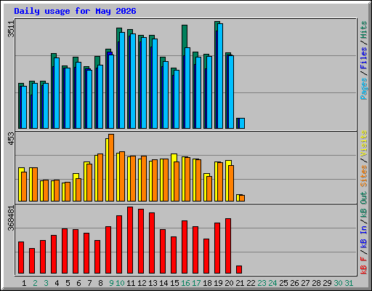
Task: Click day label 7 on the axis
Action: coord(89,283)
